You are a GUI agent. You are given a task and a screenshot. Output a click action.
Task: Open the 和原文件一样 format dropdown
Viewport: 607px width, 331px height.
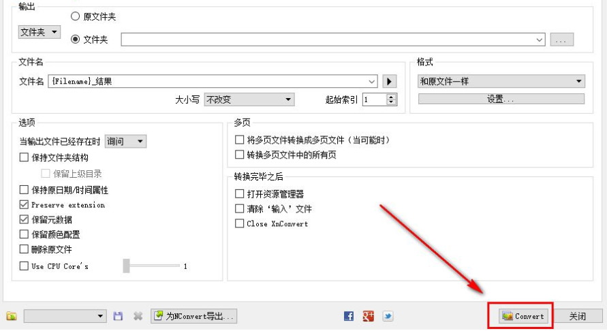(x=501, y=81)
